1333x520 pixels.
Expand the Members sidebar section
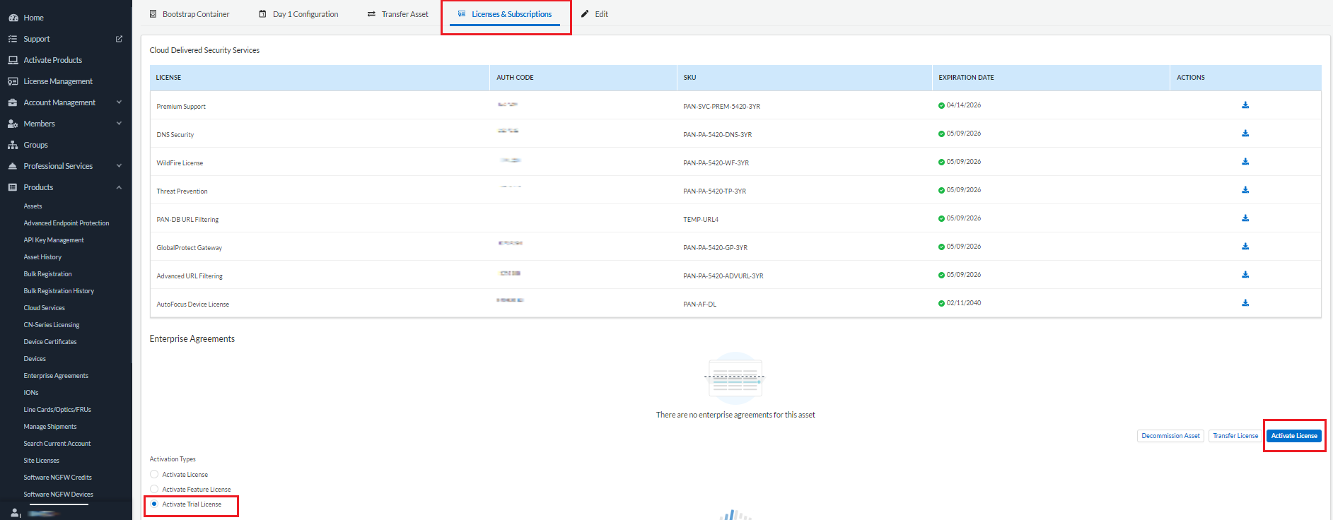pyautogui.click(x=119, y=124)
